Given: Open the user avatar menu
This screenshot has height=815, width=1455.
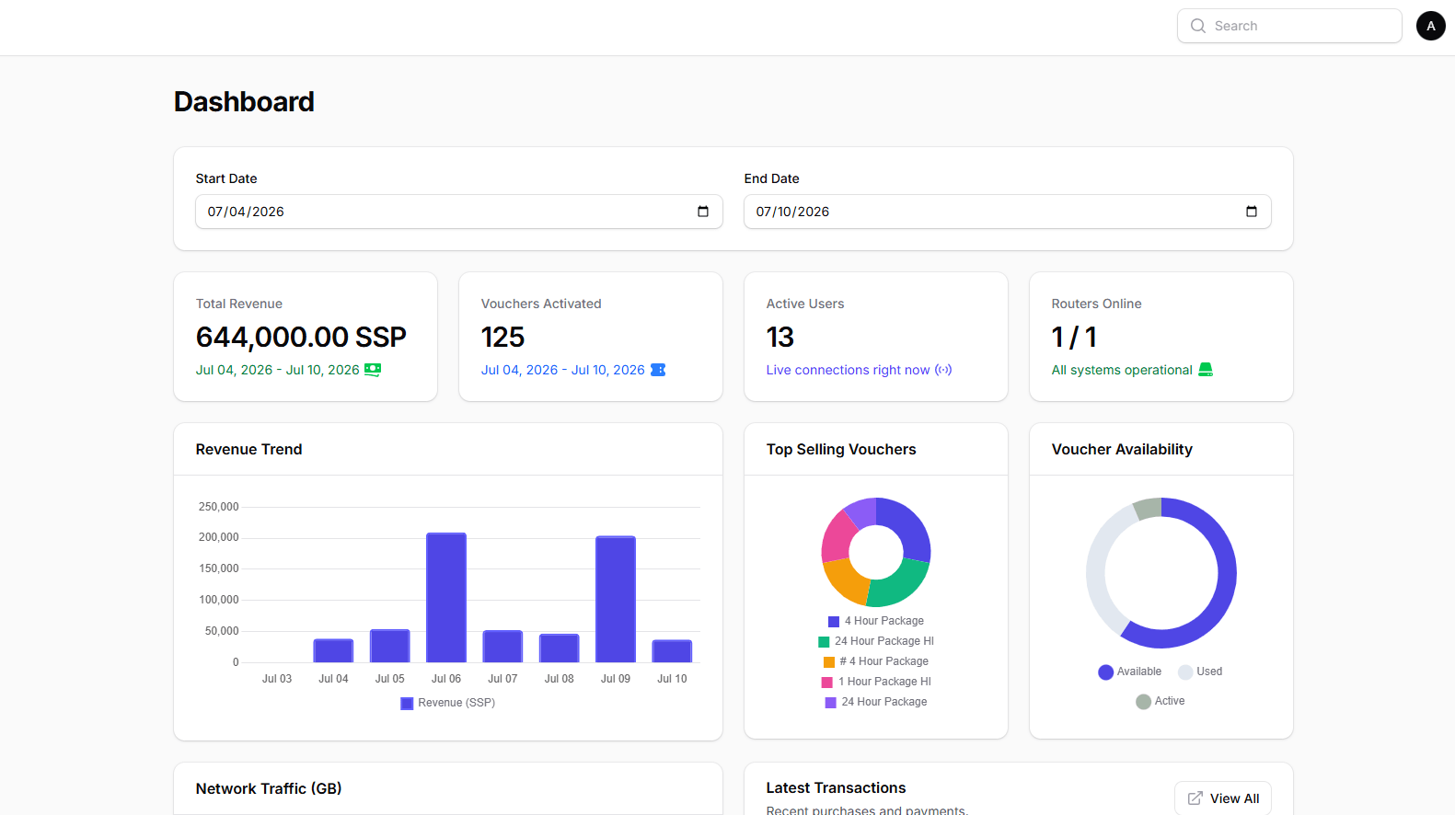Looking at the screenshot, I should pyautogui.click(x=1430, y=26).
